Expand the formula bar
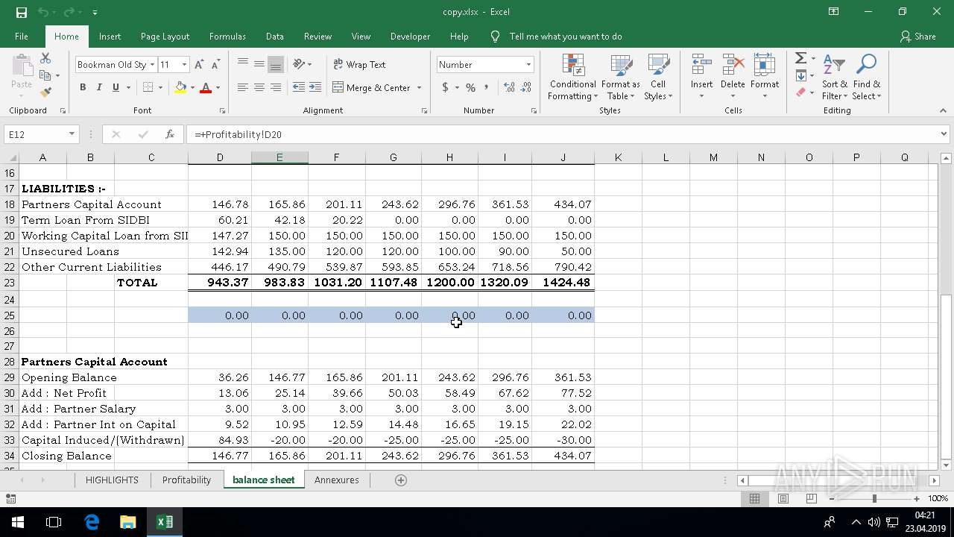Screen dimensions: 954x537 944,134
